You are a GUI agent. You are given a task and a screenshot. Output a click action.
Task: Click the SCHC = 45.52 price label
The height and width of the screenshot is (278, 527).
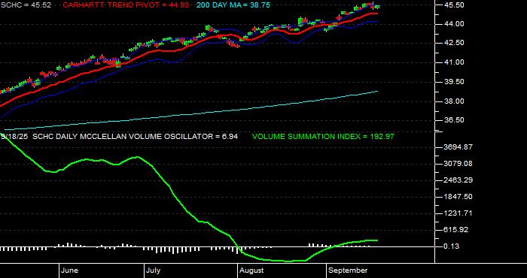[x=26, y=5]
